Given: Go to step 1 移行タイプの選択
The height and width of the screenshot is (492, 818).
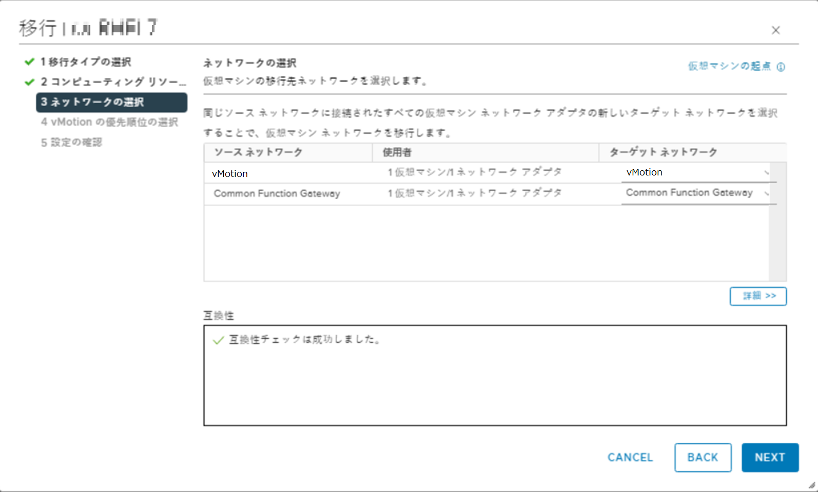Looking at the screenshot, I should coord(86,62).
